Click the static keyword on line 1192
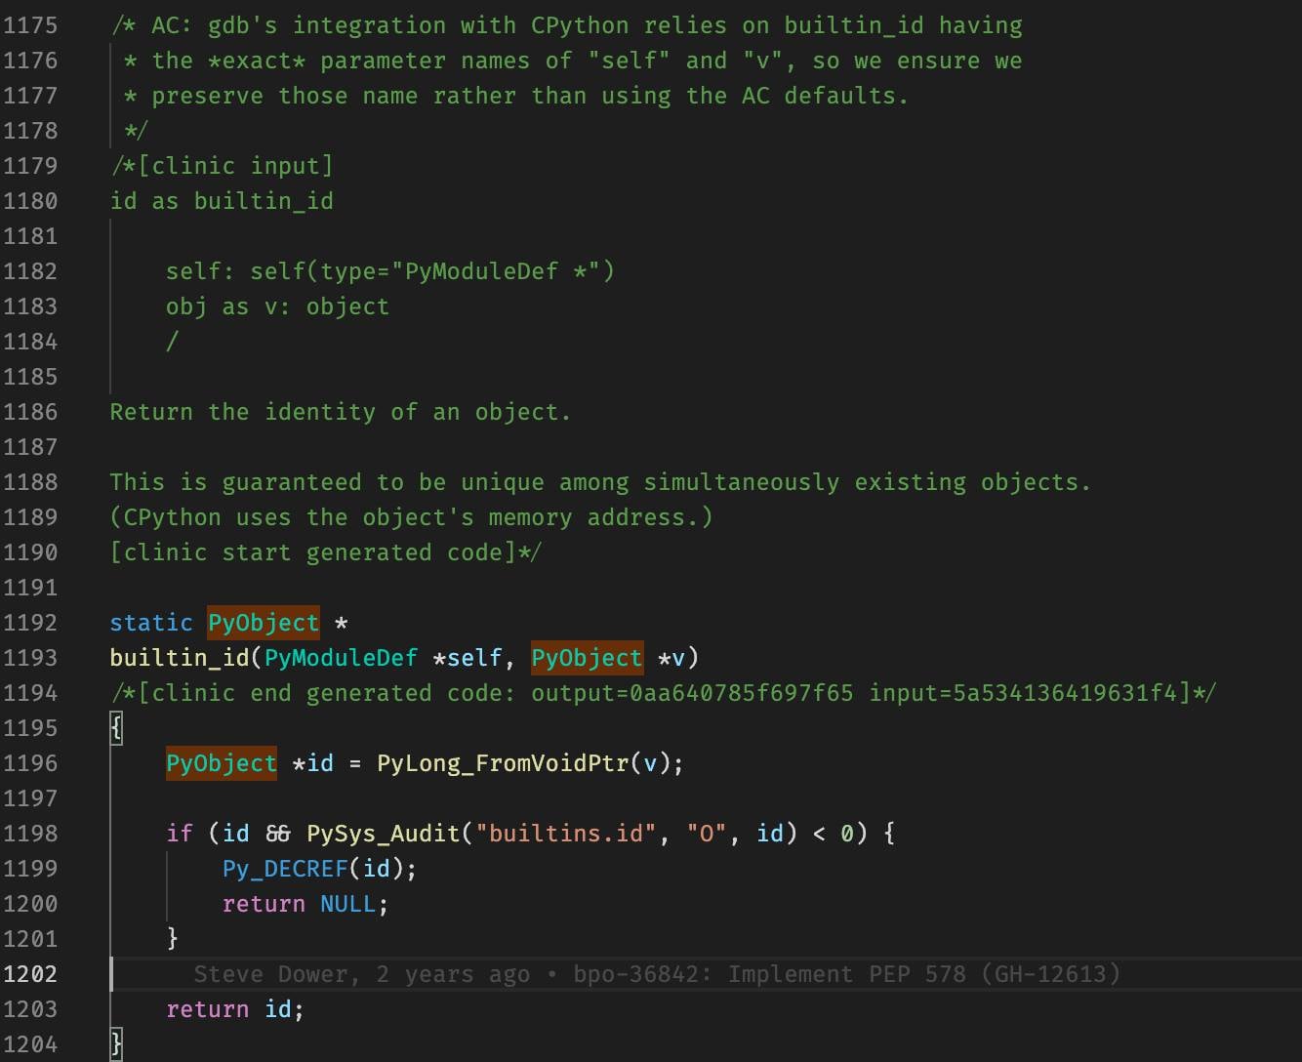Screen dimensions: 1302x1062 tap(151, 623)
